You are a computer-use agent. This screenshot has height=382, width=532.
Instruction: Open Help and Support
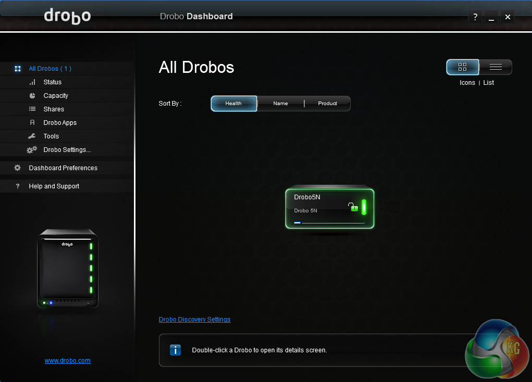point(67,186)
